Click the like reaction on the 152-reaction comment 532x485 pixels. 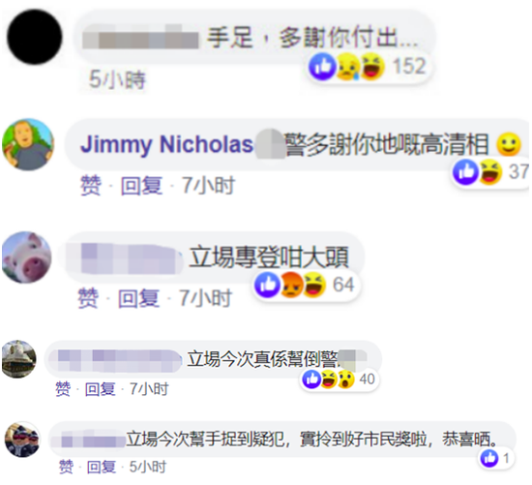(322, 66)
